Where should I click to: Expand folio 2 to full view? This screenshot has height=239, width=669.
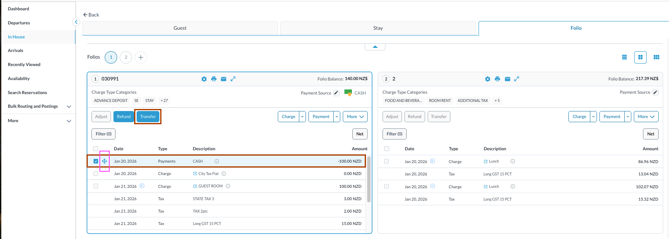click(x=517, y=79)
